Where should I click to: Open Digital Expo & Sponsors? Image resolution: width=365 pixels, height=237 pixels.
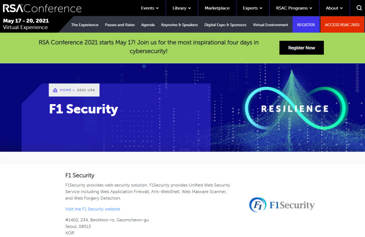point(225,25)
